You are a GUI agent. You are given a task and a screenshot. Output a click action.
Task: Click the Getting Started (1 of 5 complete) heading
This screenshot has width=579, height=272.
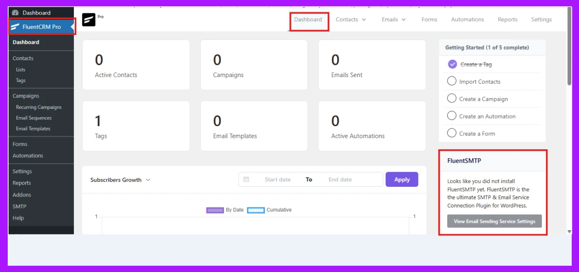click(x=487, y=48)
